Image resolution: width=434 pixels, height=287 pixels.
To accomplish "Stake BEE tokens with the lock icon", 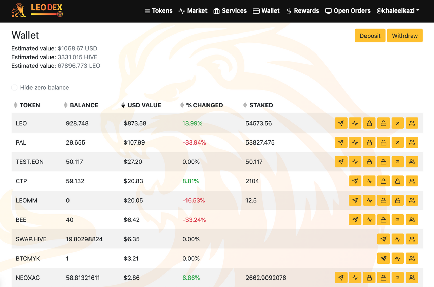I will tap(383, 220).
